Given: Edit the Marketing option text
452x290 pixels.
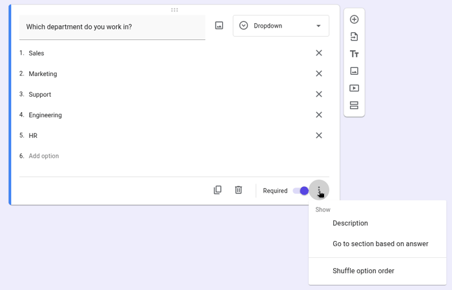Looking at the screenshot, I should [x=43, y=74].
